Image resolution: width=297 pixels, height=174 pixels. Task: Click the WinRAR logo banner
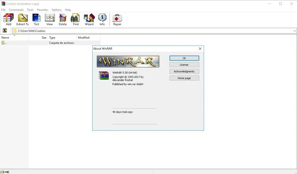pos(128,61)
